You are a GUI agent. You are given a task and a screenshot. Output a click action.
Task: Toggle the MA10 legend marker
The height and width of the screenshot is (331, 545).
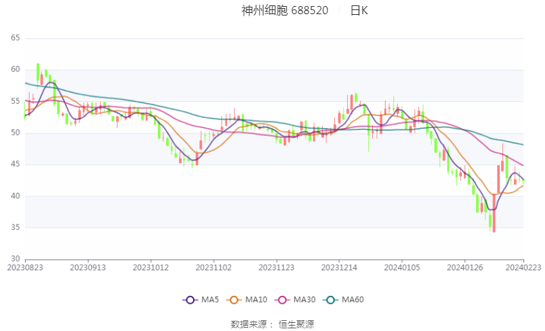pos(234,300)
